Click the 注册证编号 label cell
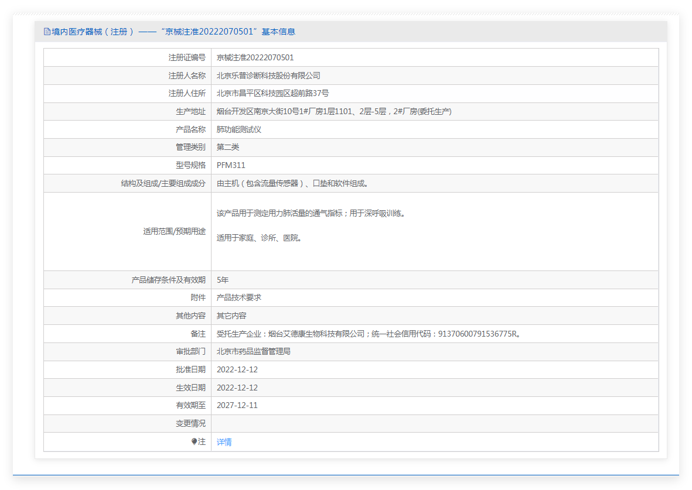This screenshot has width=692, height=490. 128,58
